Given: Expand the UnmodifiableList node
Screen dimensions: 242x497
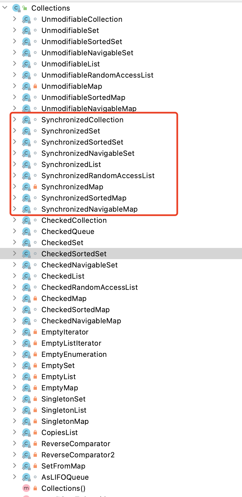Looking at the screenshot, I should point(15,64).
